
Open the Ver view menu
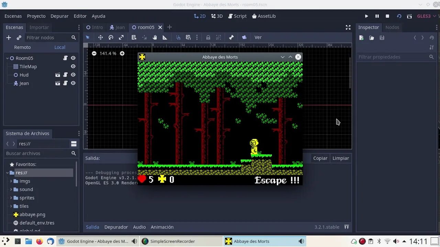(258, 37)
